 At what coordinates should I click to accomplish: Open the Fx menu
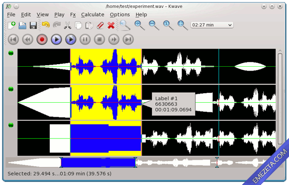(73, 15)
